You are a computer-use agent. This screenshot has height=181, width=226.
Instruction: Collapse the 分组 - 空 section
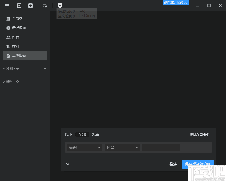click(x=4, y=68)
